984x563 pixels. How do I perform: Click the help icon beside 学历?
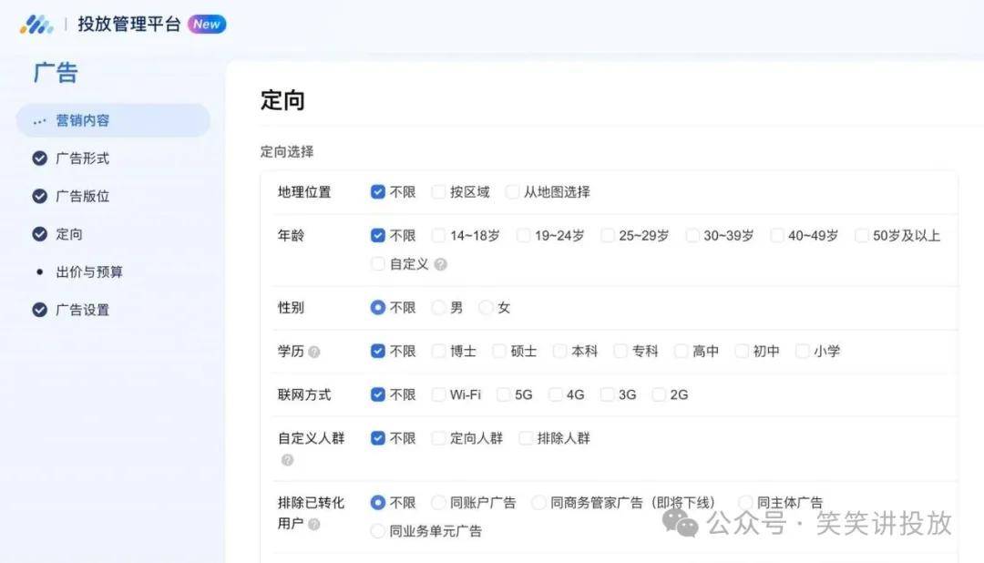(314, 352)
